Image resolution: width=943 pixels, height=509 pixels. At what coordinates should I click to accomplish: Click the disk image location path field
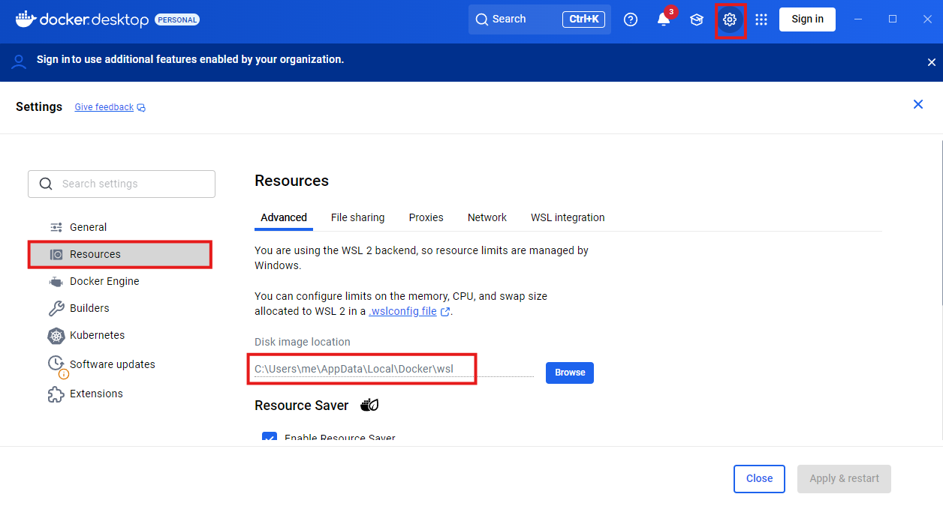coord(393,369)
